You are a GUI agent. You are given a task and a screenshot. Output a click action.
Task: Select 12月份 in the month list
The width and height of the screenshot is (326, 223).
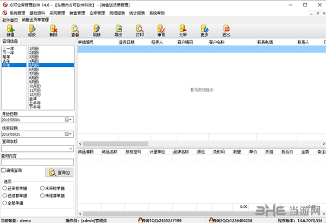(51, 94)
